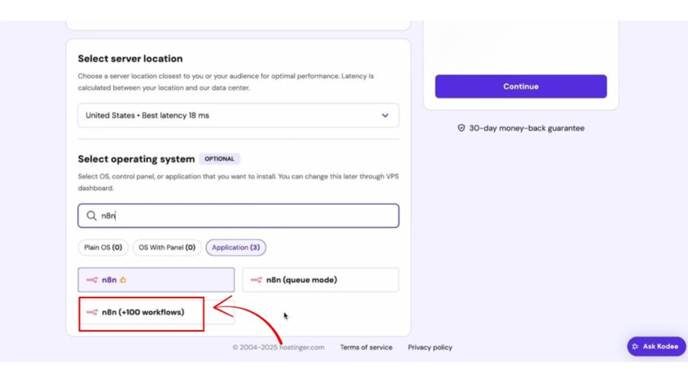688x387 pixels.
Task: Open the Ask Kodee chat button
Action: (x=656, y=347)
